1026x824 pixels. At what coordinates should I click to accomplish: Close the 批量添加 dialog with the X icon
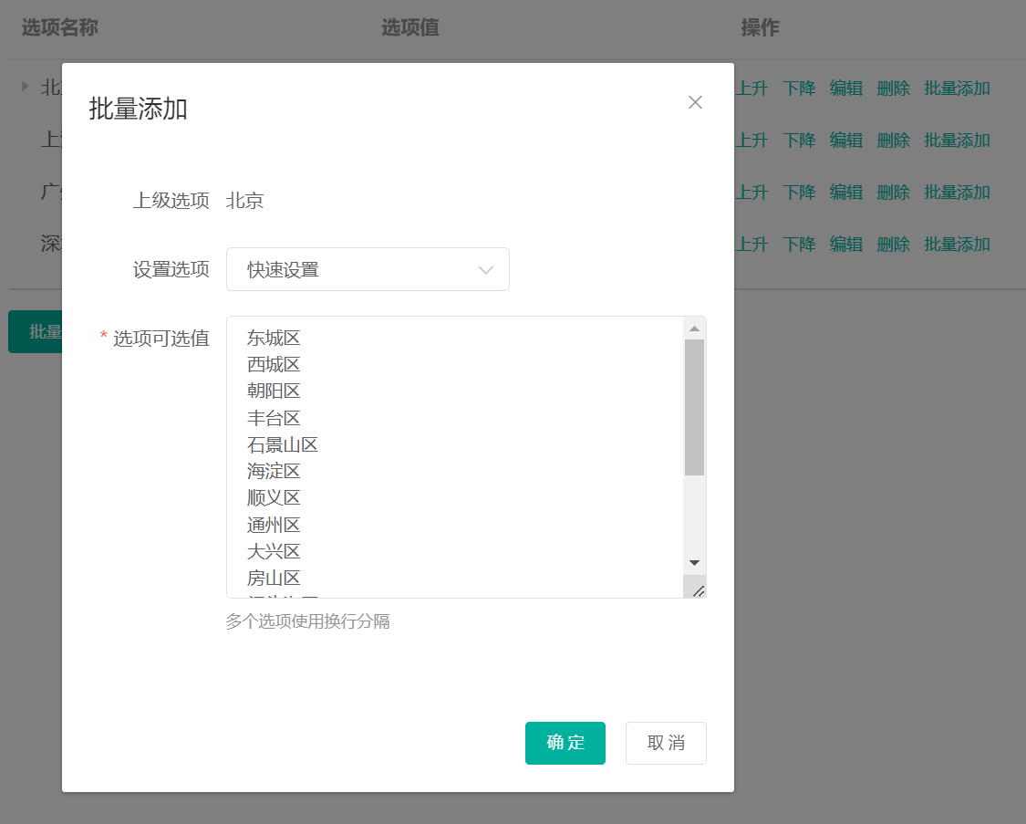pos(695,102)
